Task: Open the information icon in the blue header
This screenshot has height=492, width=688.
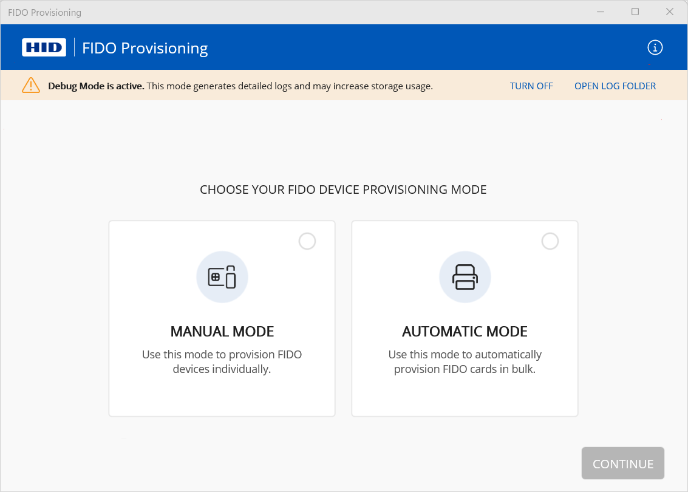Action: (655, 47)
